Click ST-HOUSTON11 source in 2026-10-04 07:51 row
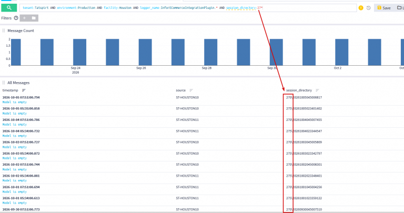 point(187,120)
